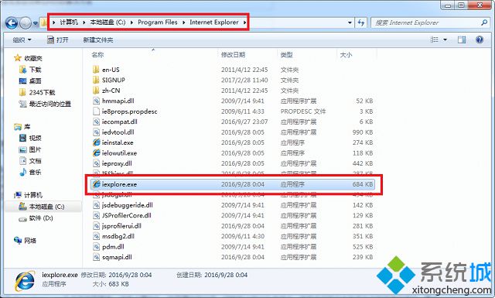The width and height of the screenshot is (495, 298).
Task: Sort by 类型 column header
Action: [x=286, y=55]
